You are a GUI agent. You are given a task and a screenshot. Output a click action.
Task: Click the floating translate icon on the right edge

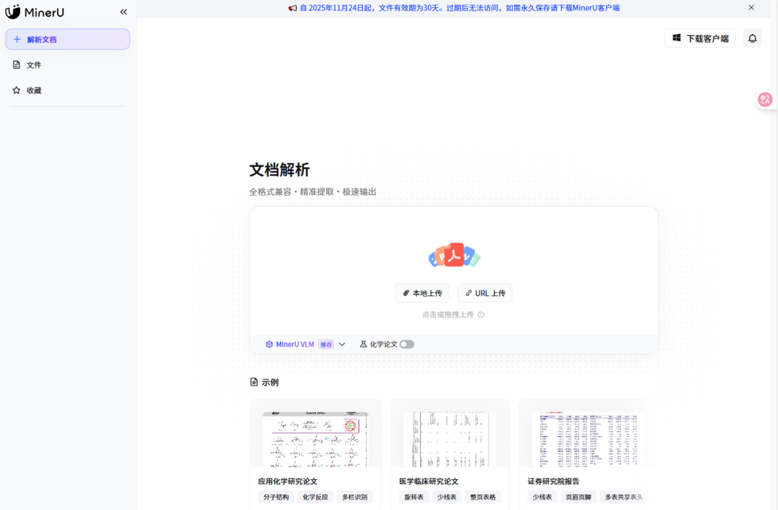click(x=765, y=99)
